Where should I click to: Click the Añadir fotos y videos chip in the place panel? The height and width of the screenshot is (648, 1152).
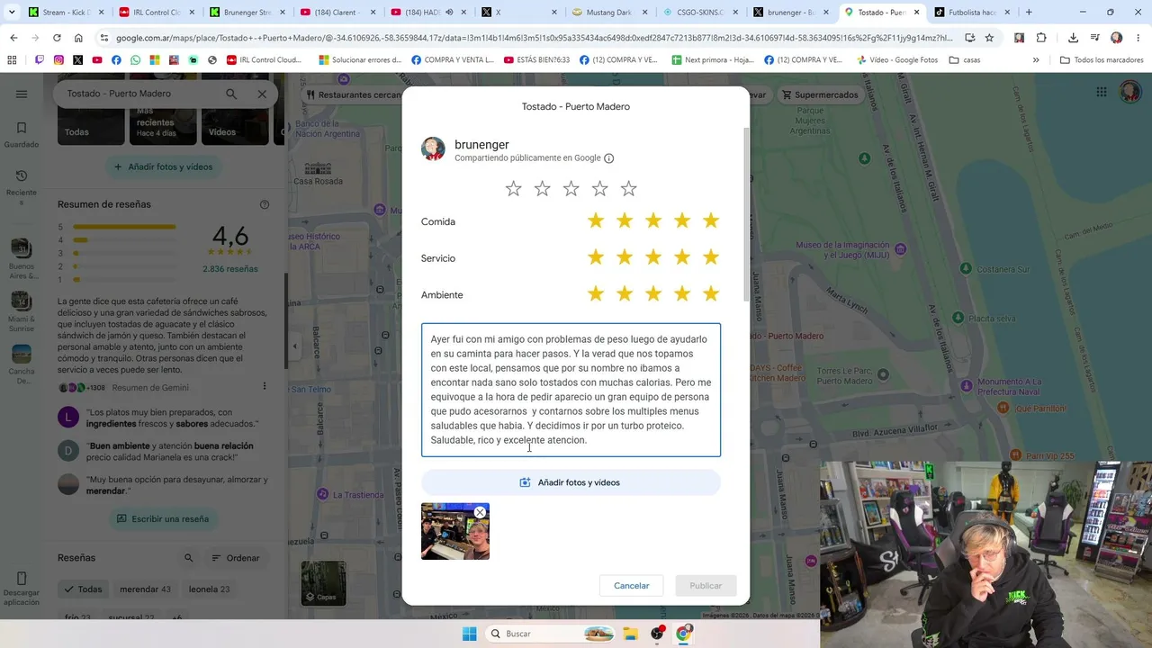pos(163,166)
